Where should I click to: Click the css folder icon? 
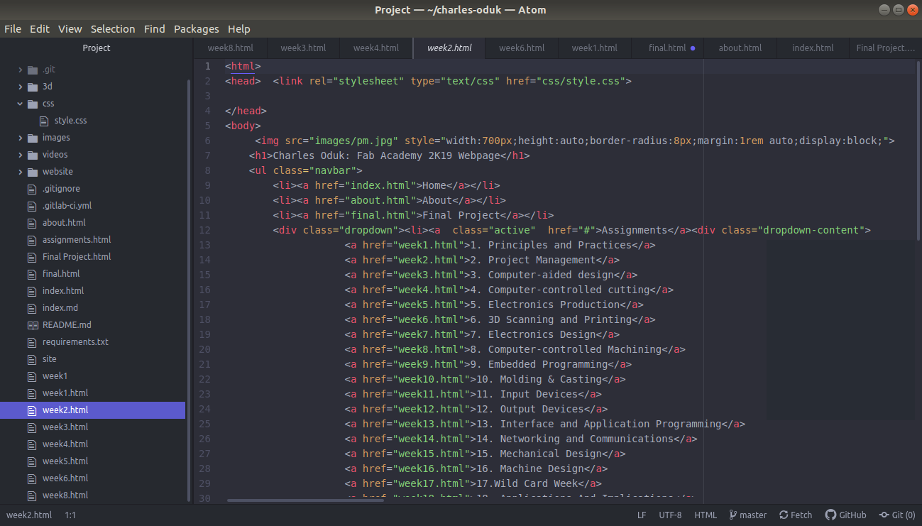click(x=32, y=104)
